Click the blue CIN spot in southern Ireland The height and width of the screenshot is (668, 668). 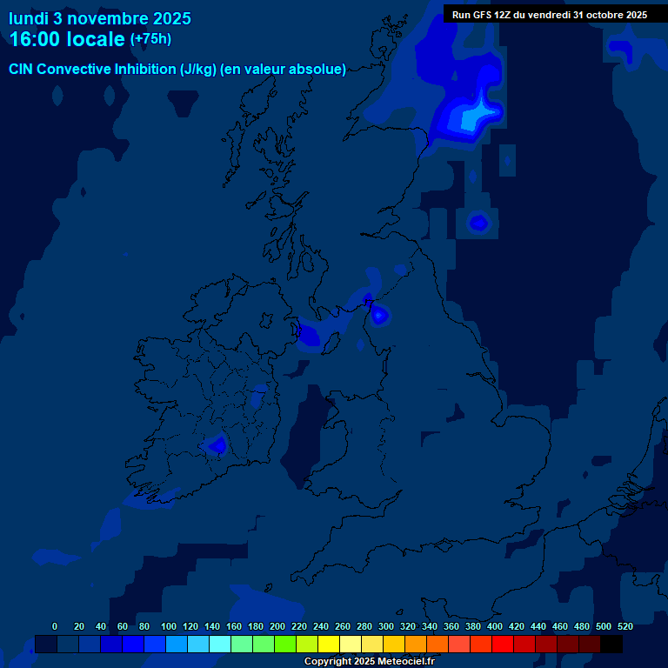pyautogui.click(x=216, y=445)
